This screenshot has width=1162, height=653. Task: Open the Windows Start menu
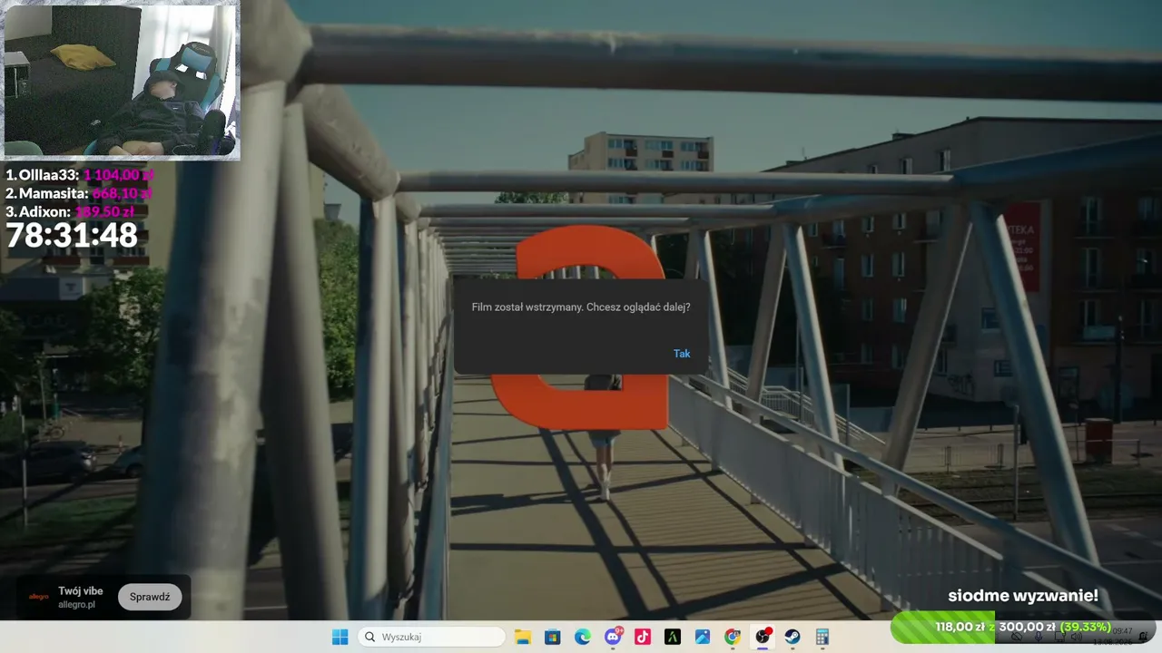[340, 638]
